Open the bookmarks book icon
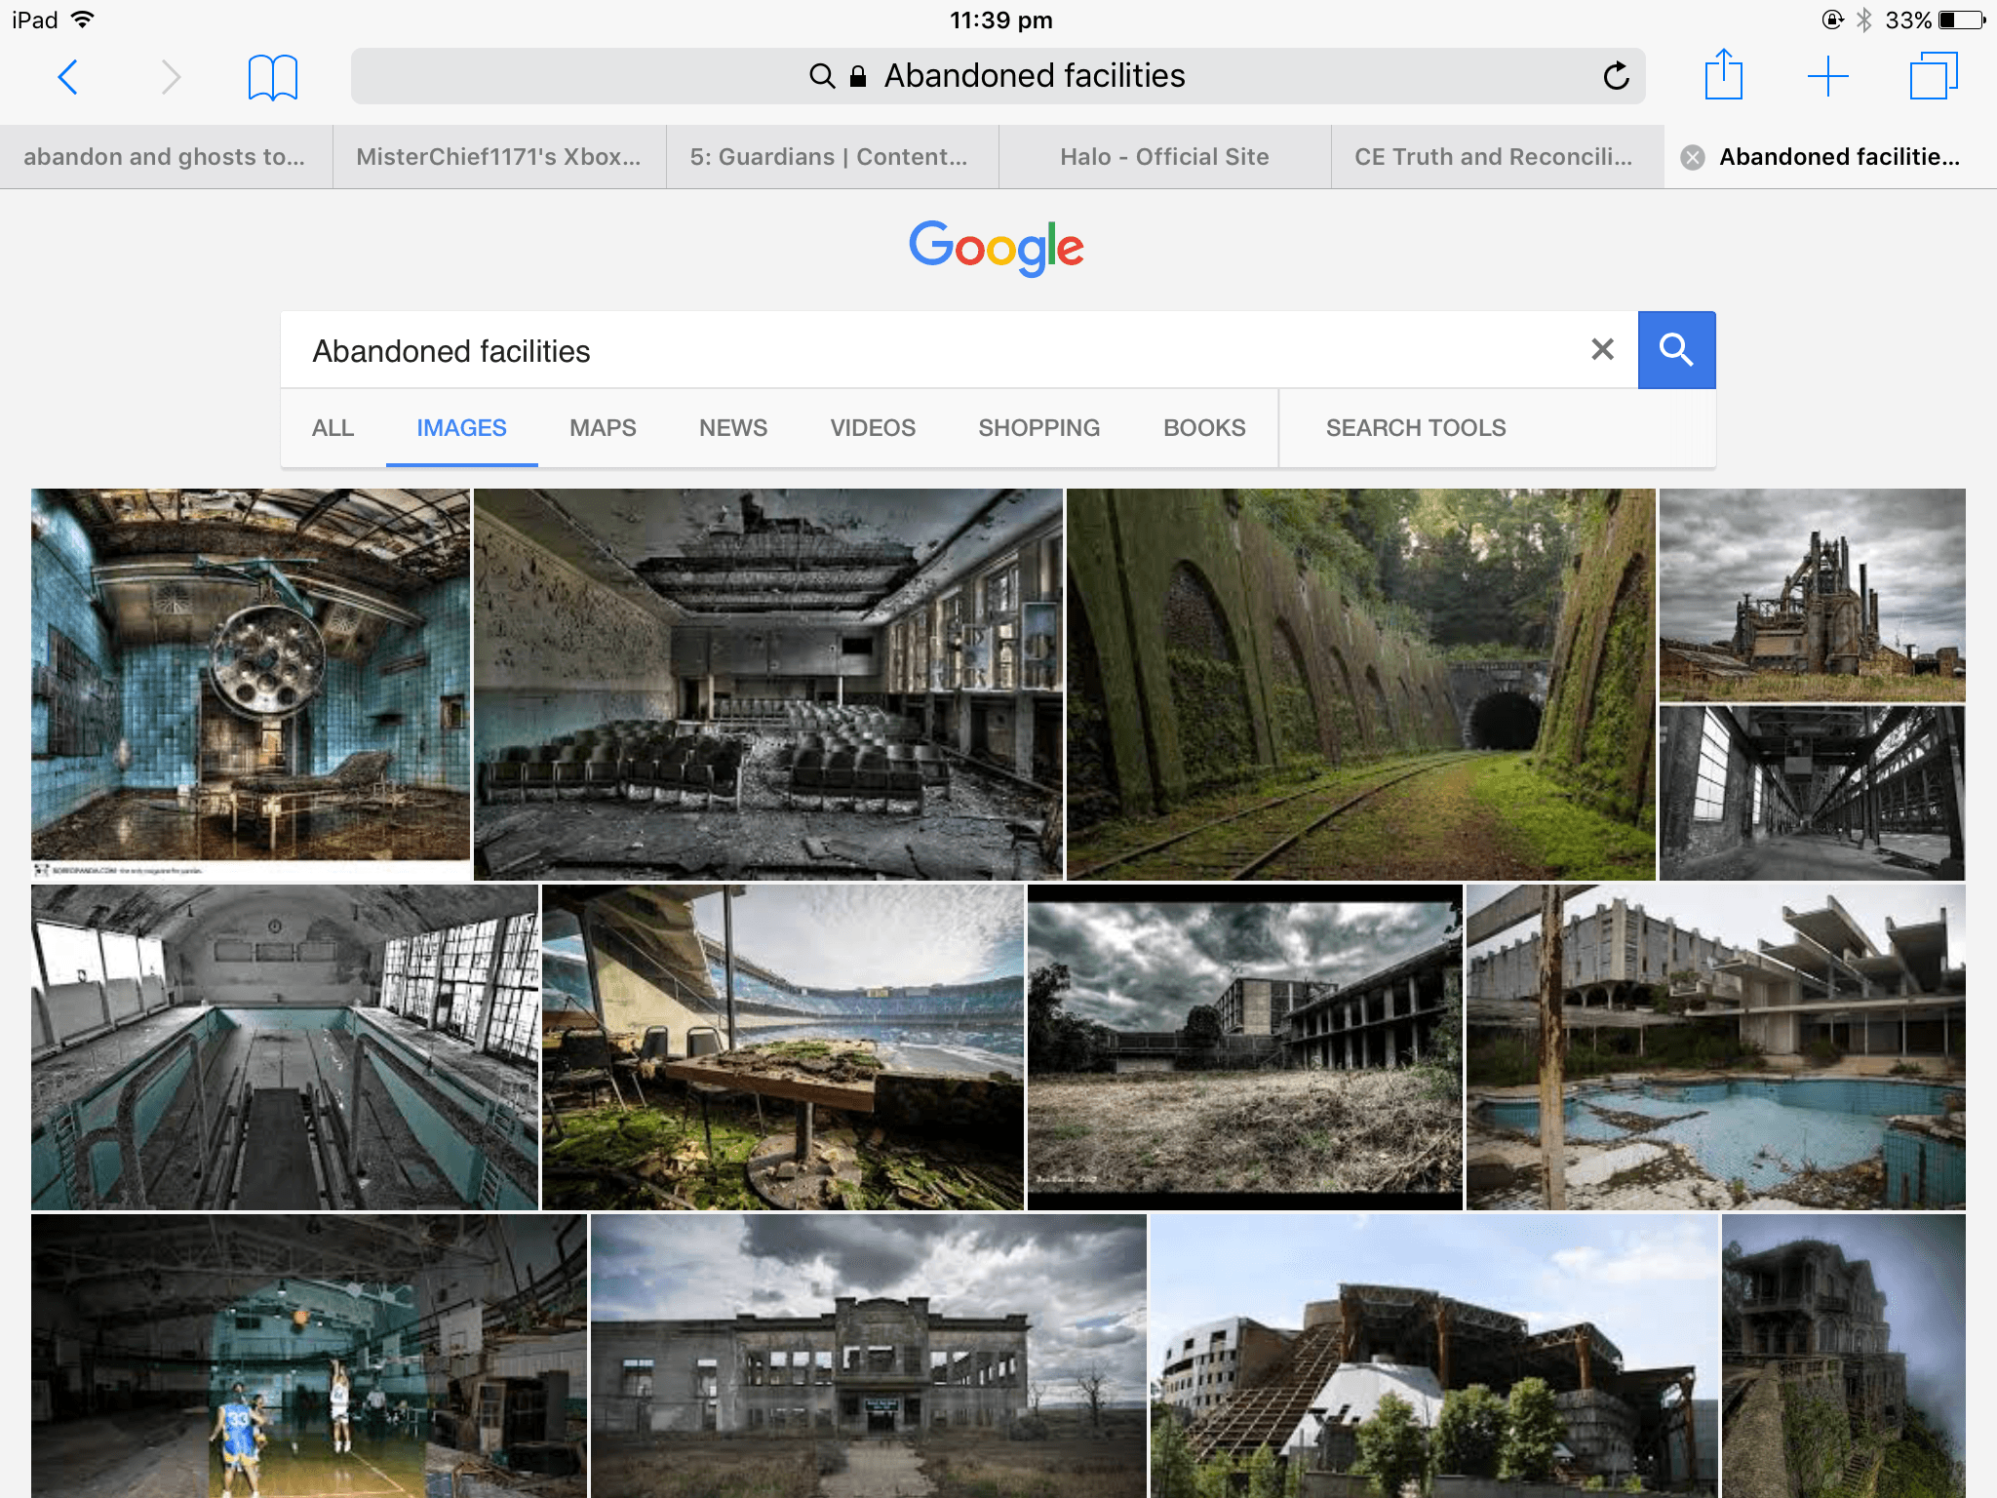The image size is (1997, 1498). pyautogui.click(x=272, y=77)
